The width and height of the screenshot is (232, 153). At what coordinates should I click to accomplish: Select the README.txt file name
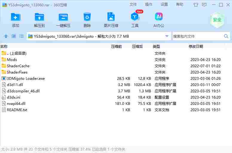[x=17, y=110]
